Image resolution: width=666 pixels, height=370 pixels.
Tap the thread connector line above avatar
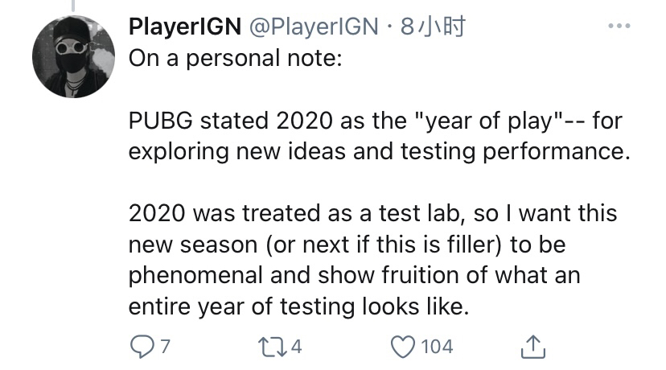(73, 6)
